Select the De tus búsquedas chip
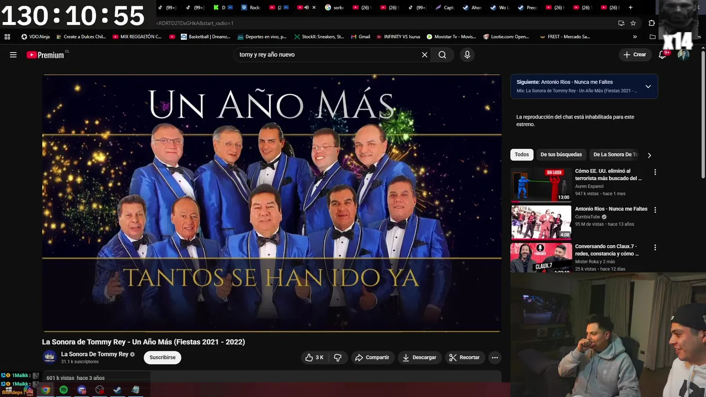 (561, 154)
